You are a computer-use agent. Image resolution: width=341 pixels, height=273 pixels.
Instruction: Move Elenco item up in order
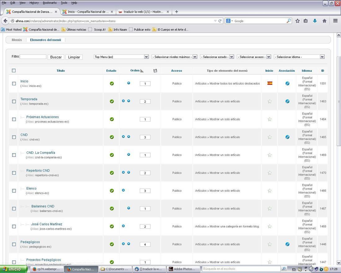pos(123,190)
